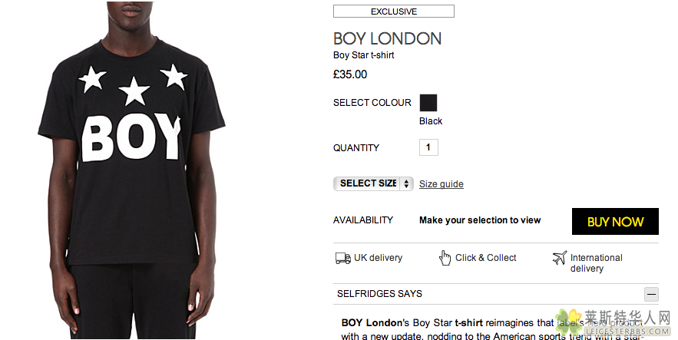This screenshot has height=340, width=678.
Task: Click the UK delivery truck icon
Action: [342, 258]
